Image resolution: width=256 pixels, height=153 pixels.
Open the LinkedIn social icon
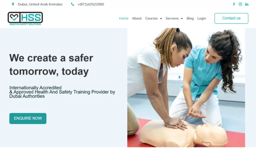point(246,4)
